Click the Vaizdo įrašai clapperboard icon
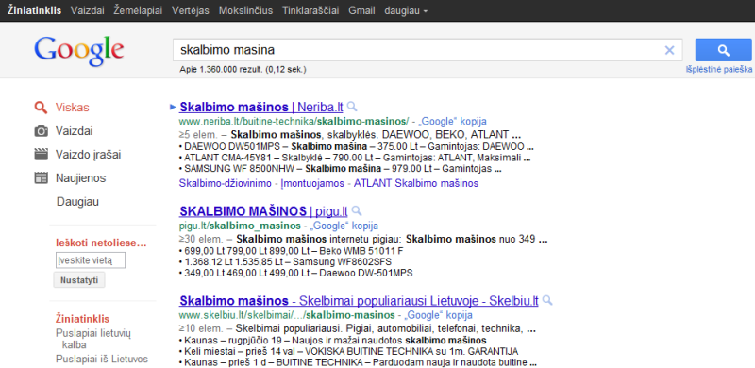Image resolution: width=755 pixels, height=368 pixels. 41,155
